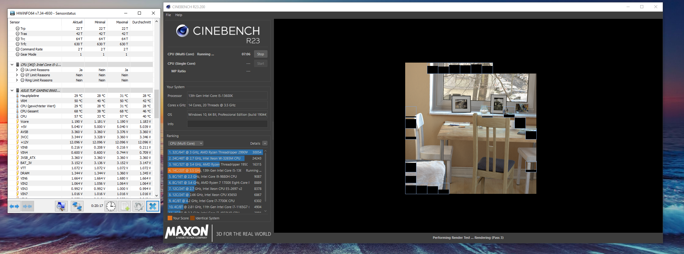
Task: Select ranking entry Intel Xeon W-3265M CPU
Action: tap(215, 158)
